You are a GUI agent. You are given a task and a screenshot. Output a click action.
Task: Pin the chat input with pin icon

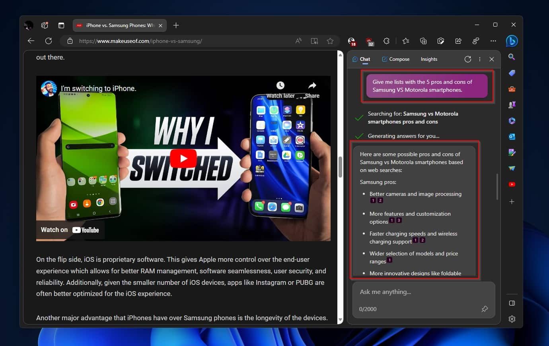click(x=485, y=309)
